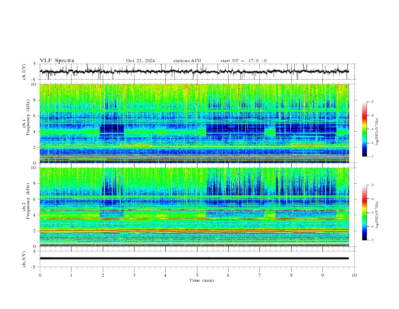Click the lower colorbar "log(PSD)(V²/Hz)" label
This screenshot has width=399, height=309.
[x=377, y=215]
